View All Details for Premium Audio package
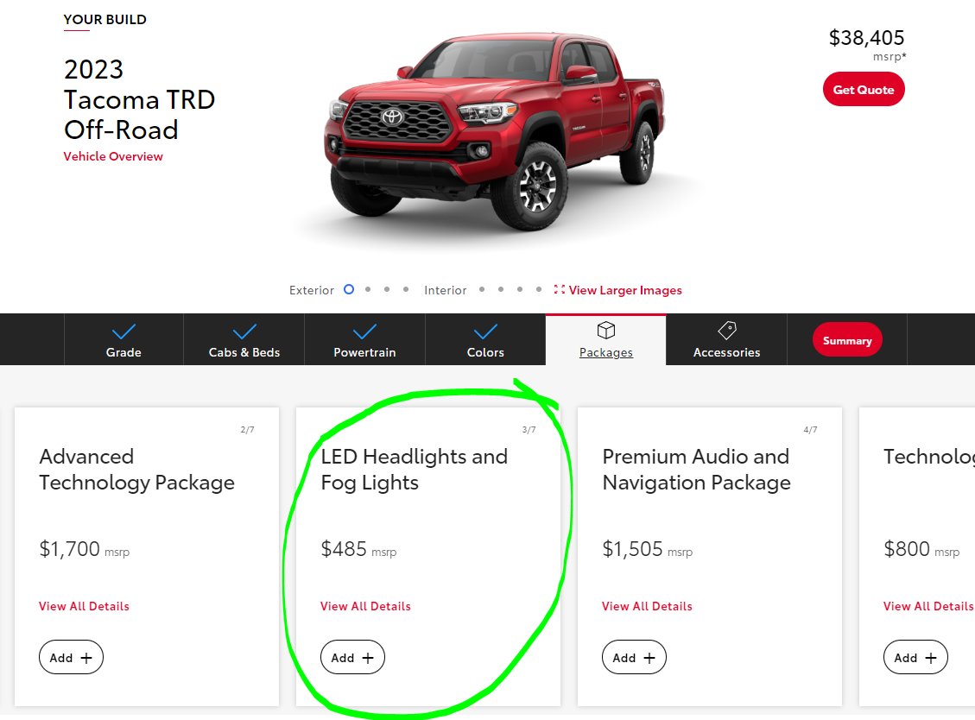This screenshot has height=720, width=975. click(648, 606)
